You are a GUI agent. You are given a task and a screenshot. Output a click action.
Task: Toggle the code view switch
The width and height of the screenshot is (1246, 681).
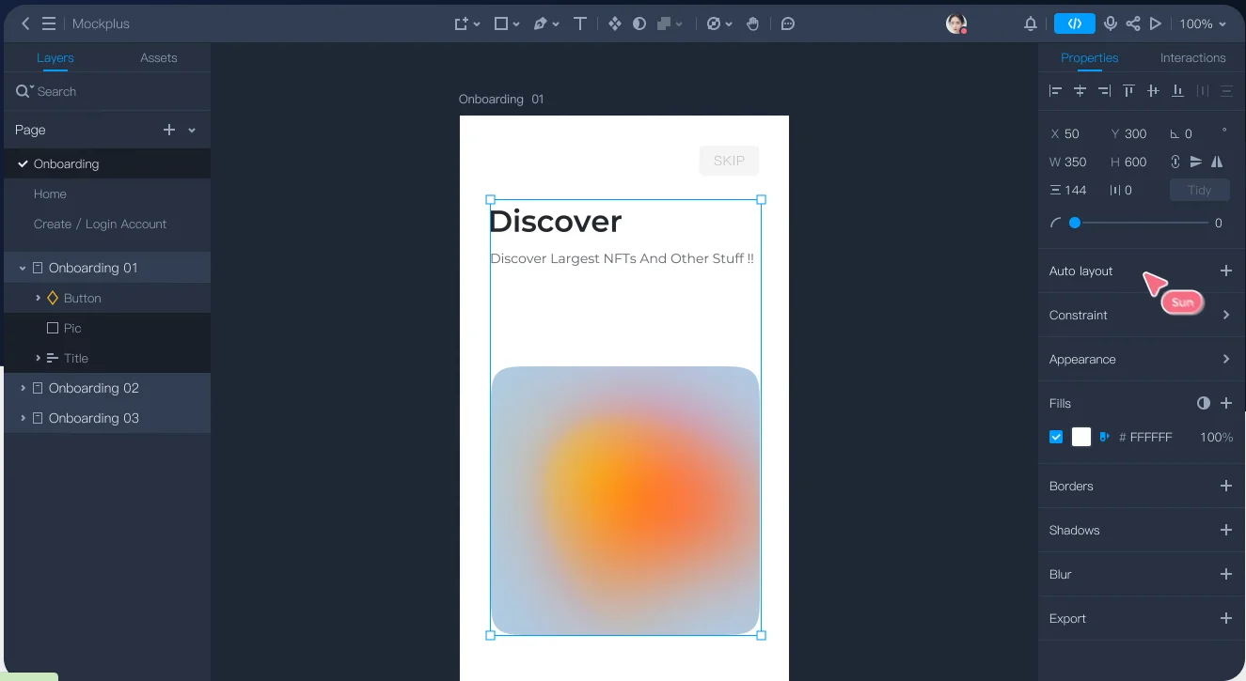pos(1075,23)
